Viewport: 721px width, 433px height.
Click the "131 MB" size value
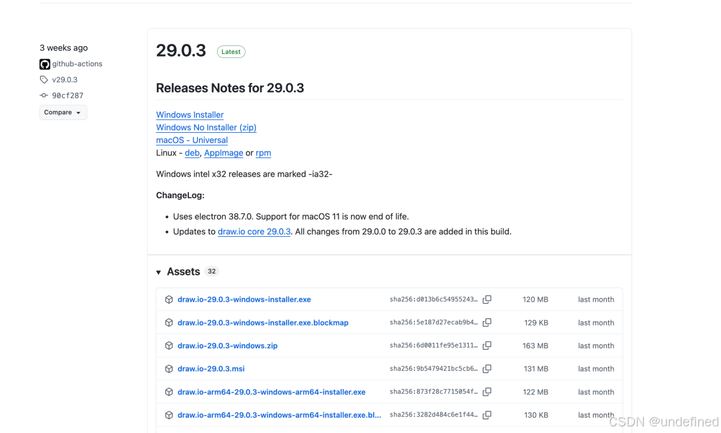(536, 369)
